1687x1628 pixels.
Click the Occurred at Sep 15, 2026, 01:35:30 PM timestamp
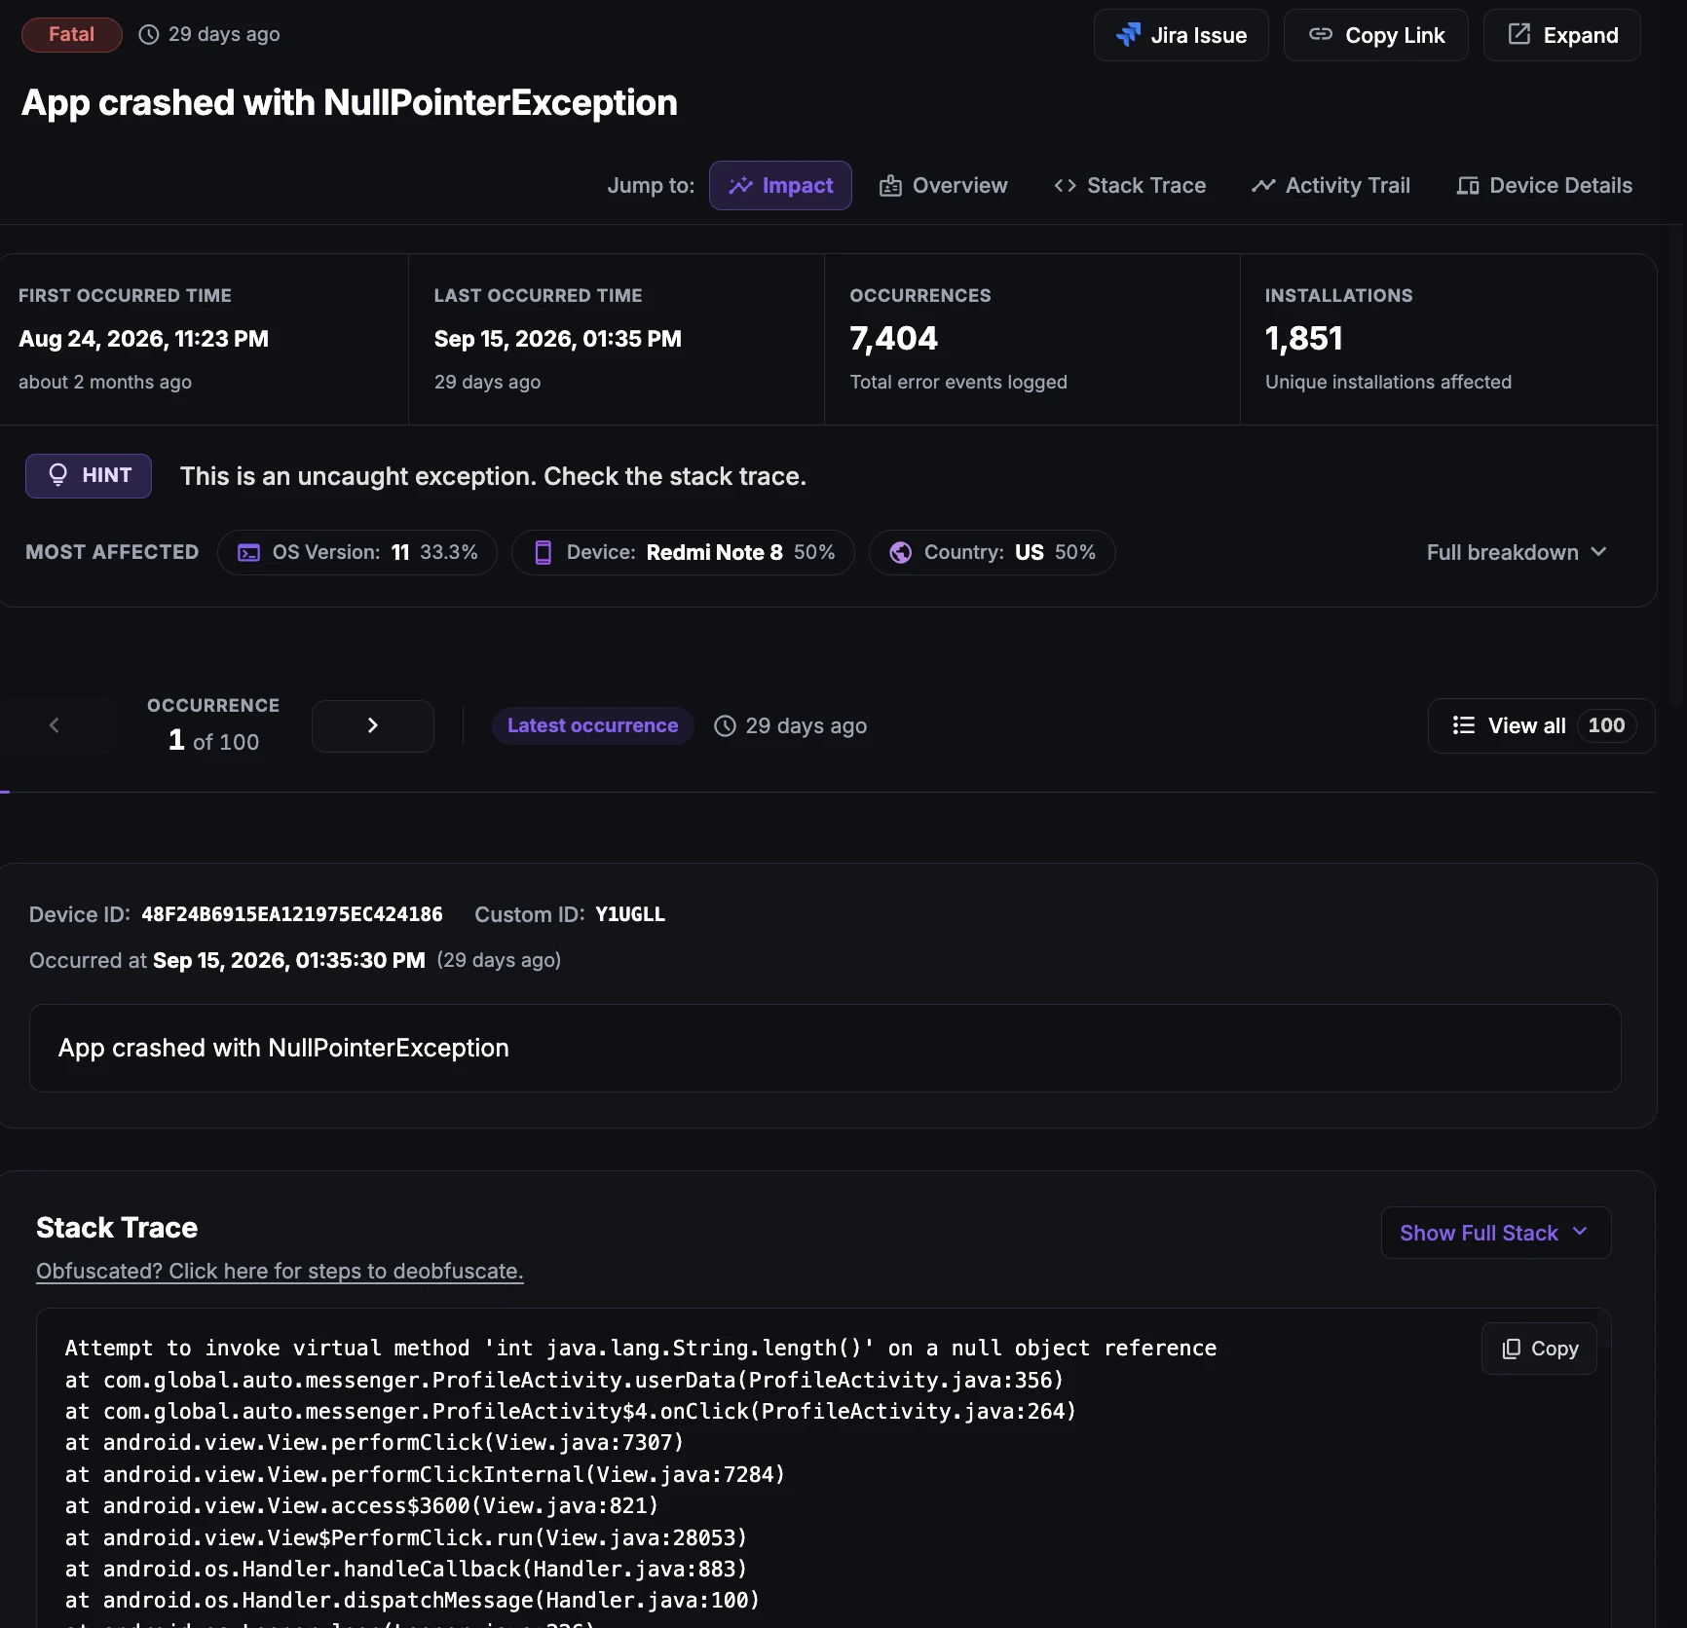[x=289, y=960]
